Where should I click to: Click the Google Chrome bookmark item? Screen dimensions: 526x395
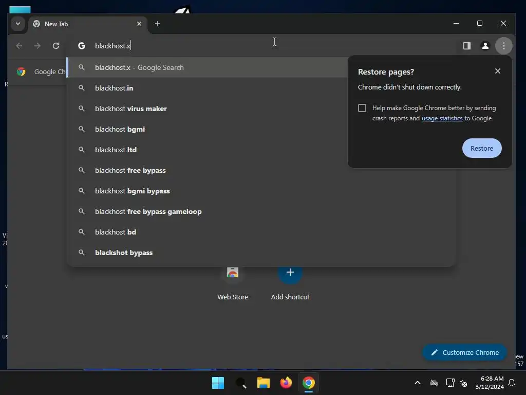41,71
